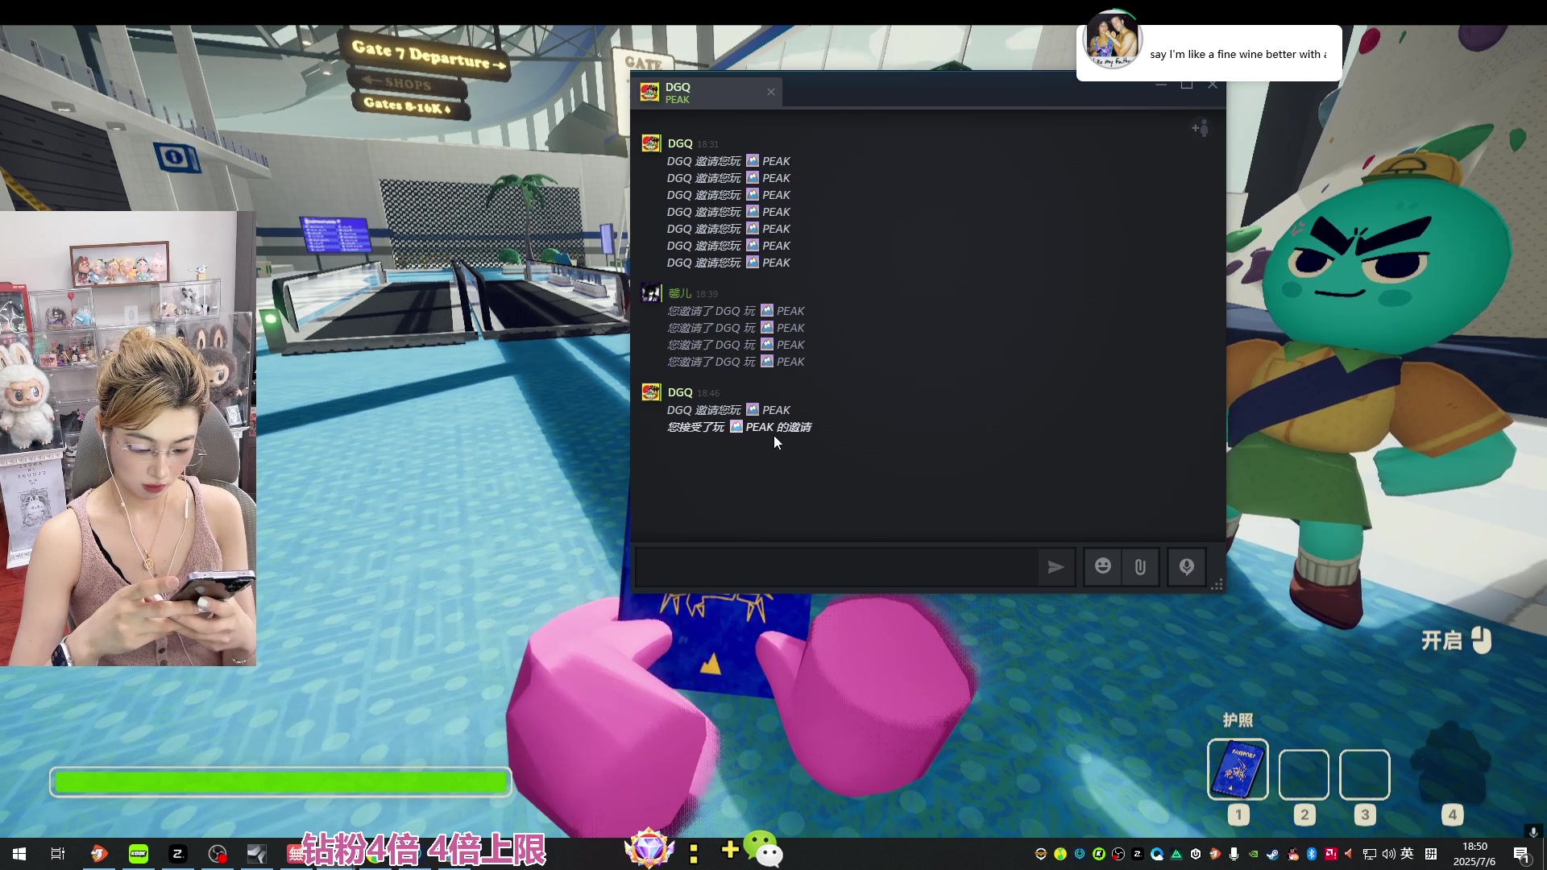
Task: Click the attachment paperclip icon
Action: click(x=1140, y=567)
